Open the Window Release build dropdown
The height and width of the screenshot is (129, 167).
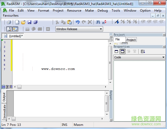tap(101, 29)
